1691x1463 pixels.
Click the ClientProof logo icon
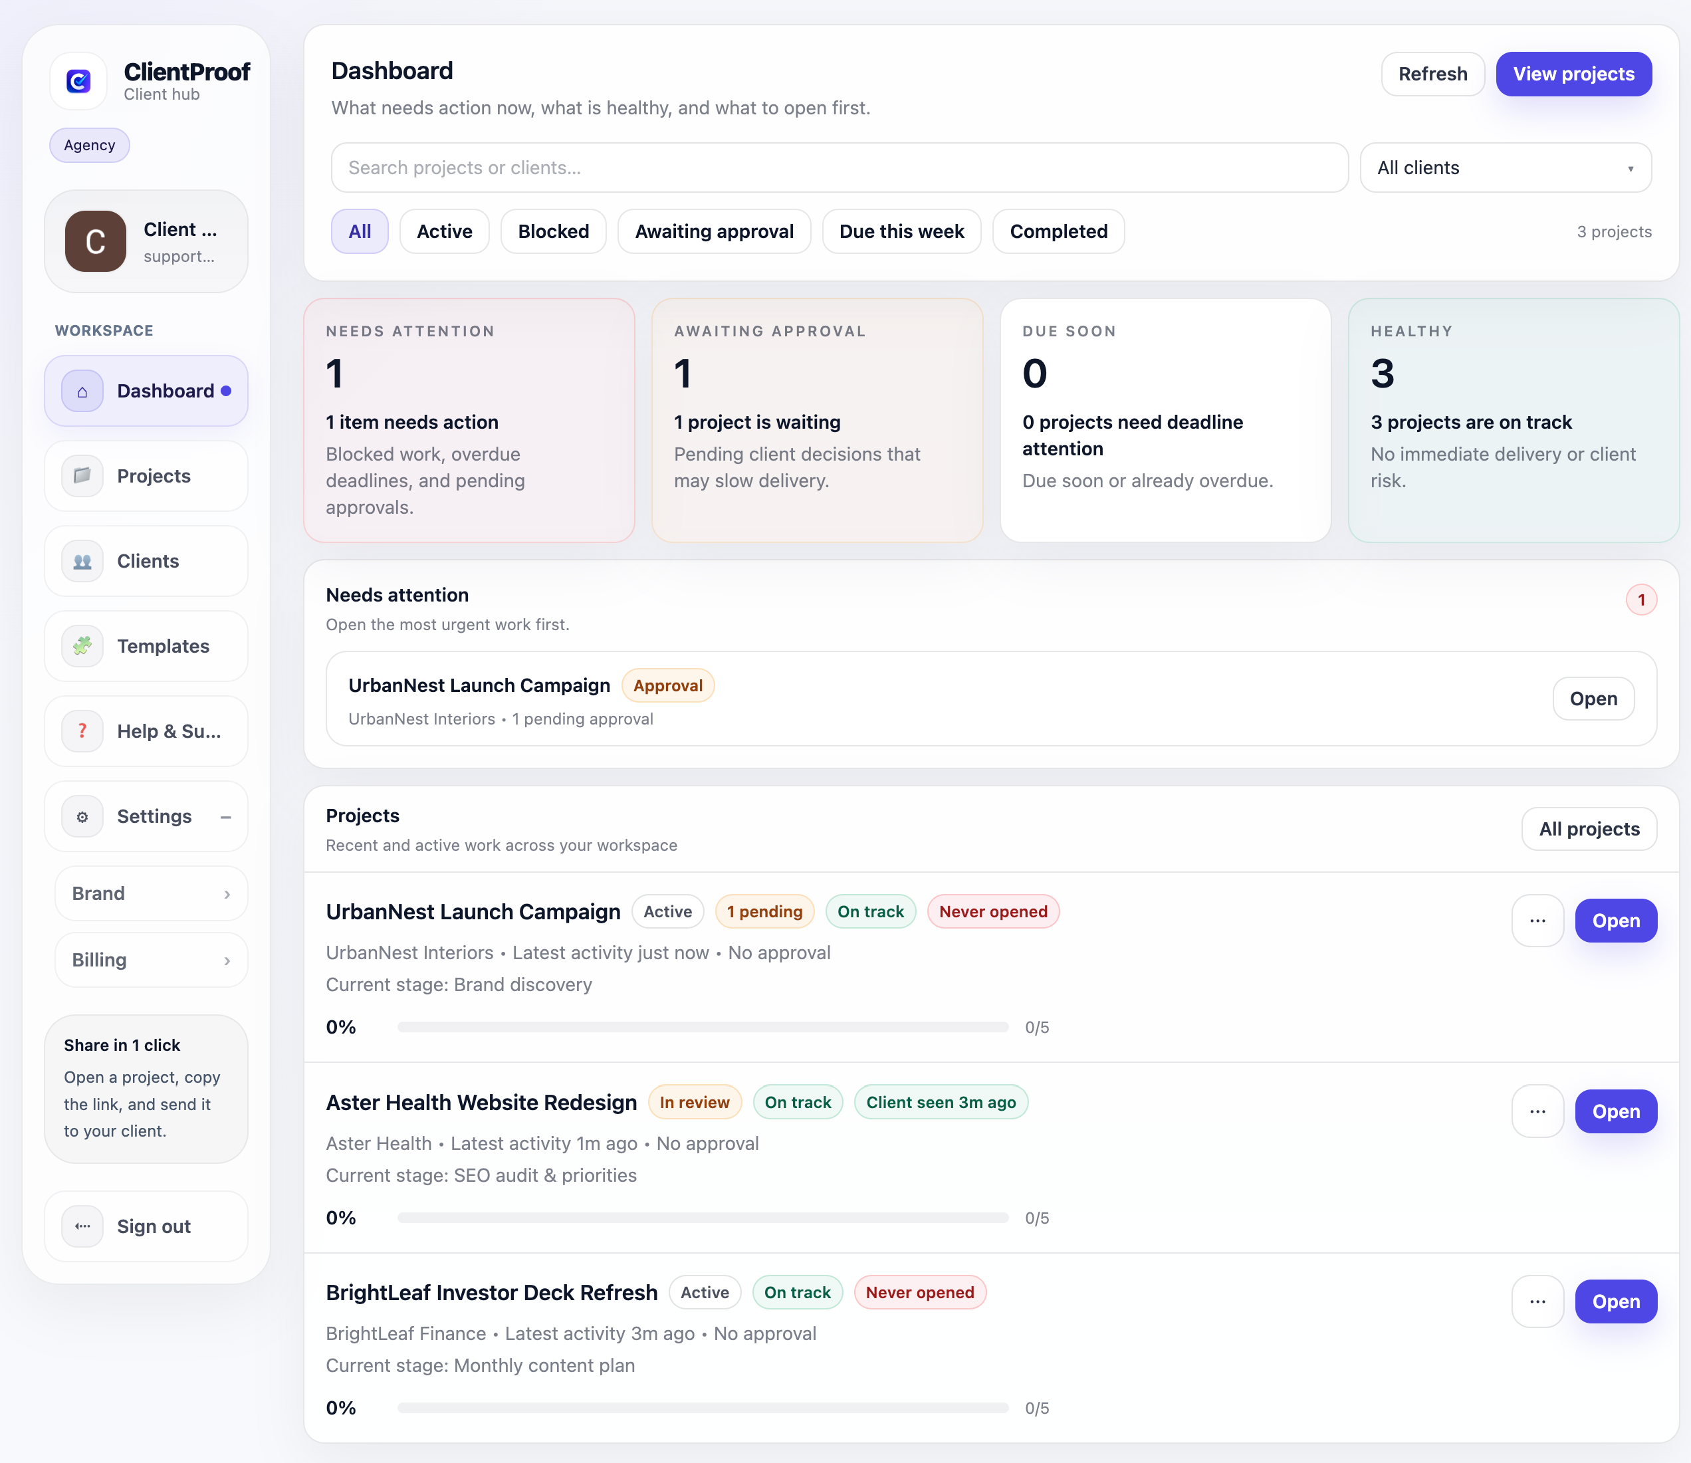point(78,81)
